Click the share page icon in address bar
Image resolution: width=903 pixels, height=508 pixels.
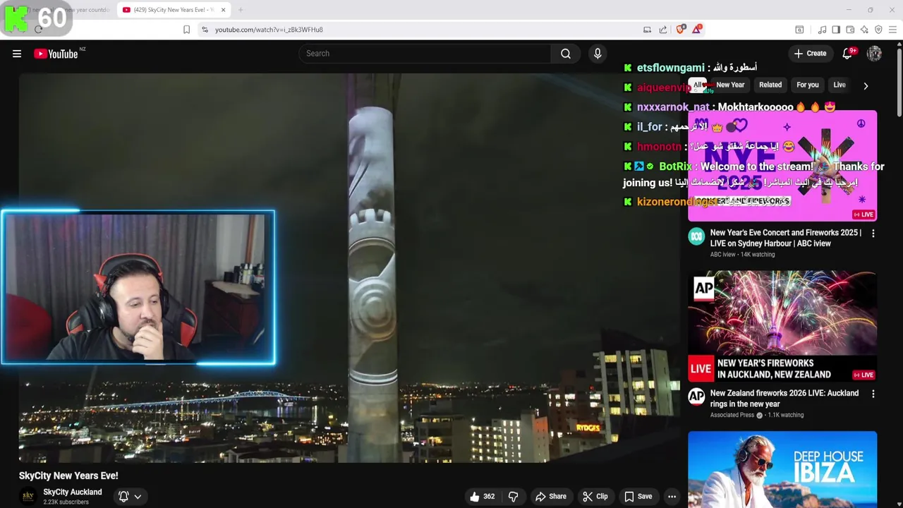[663, 30]
